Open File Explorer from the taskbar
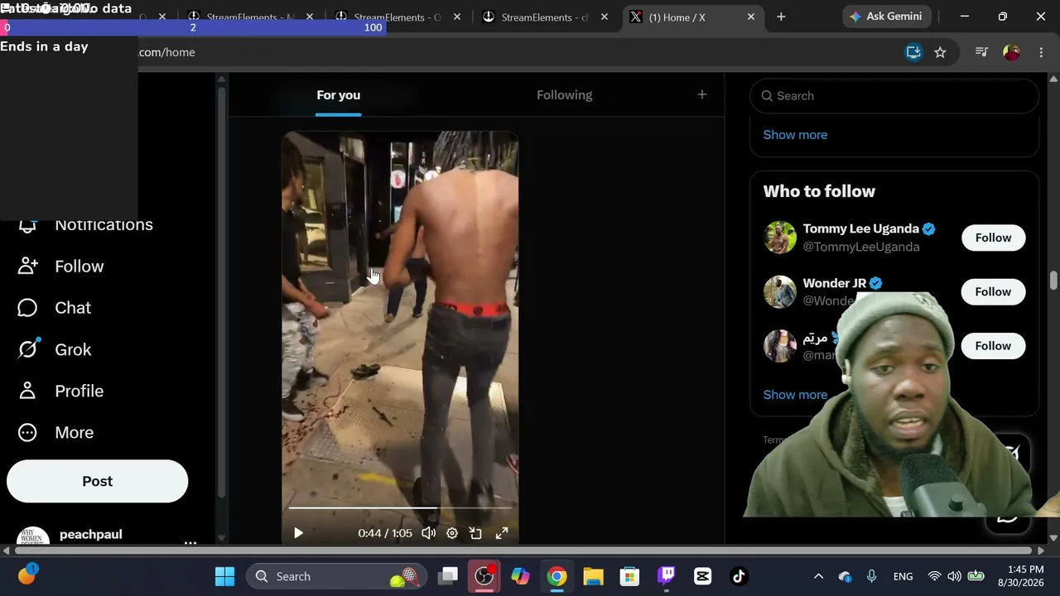 (x=593, y=576)
